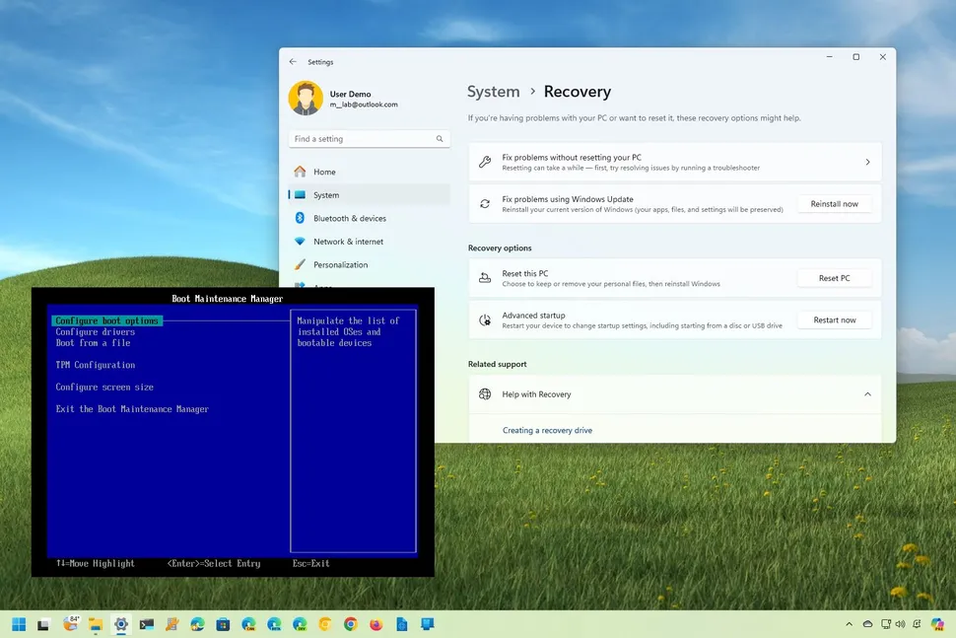
Task: Open Terminal from the taskbar
Action: click(146, 624)
